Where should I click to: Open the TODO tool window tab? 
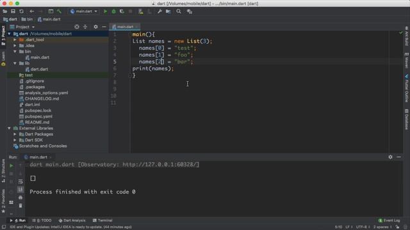point(42,220)
